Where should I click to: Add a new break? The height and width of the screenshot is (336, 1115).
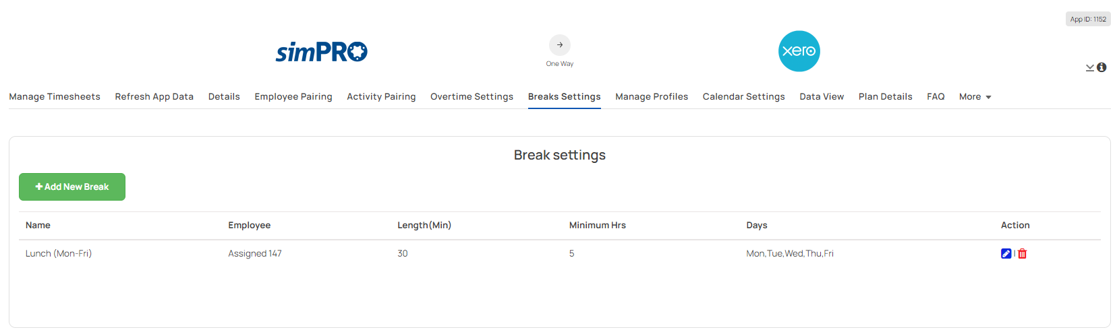tap(72, 187)
